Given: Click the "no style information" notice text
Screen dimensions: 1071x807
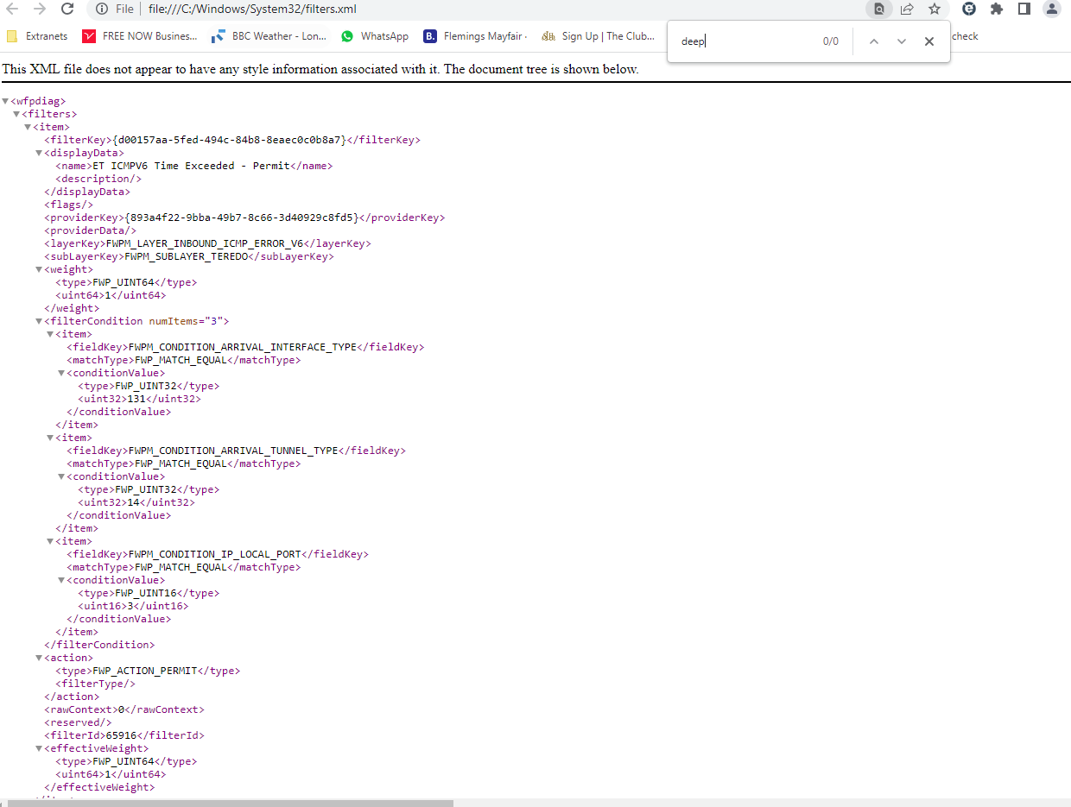Looking at the screenshot, I should coord(320,69).
